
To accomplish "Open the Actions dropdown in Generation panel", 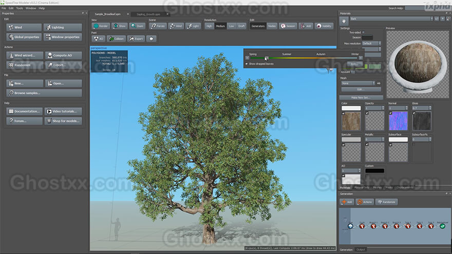I will pyautogui.click(x=365, y=202).
